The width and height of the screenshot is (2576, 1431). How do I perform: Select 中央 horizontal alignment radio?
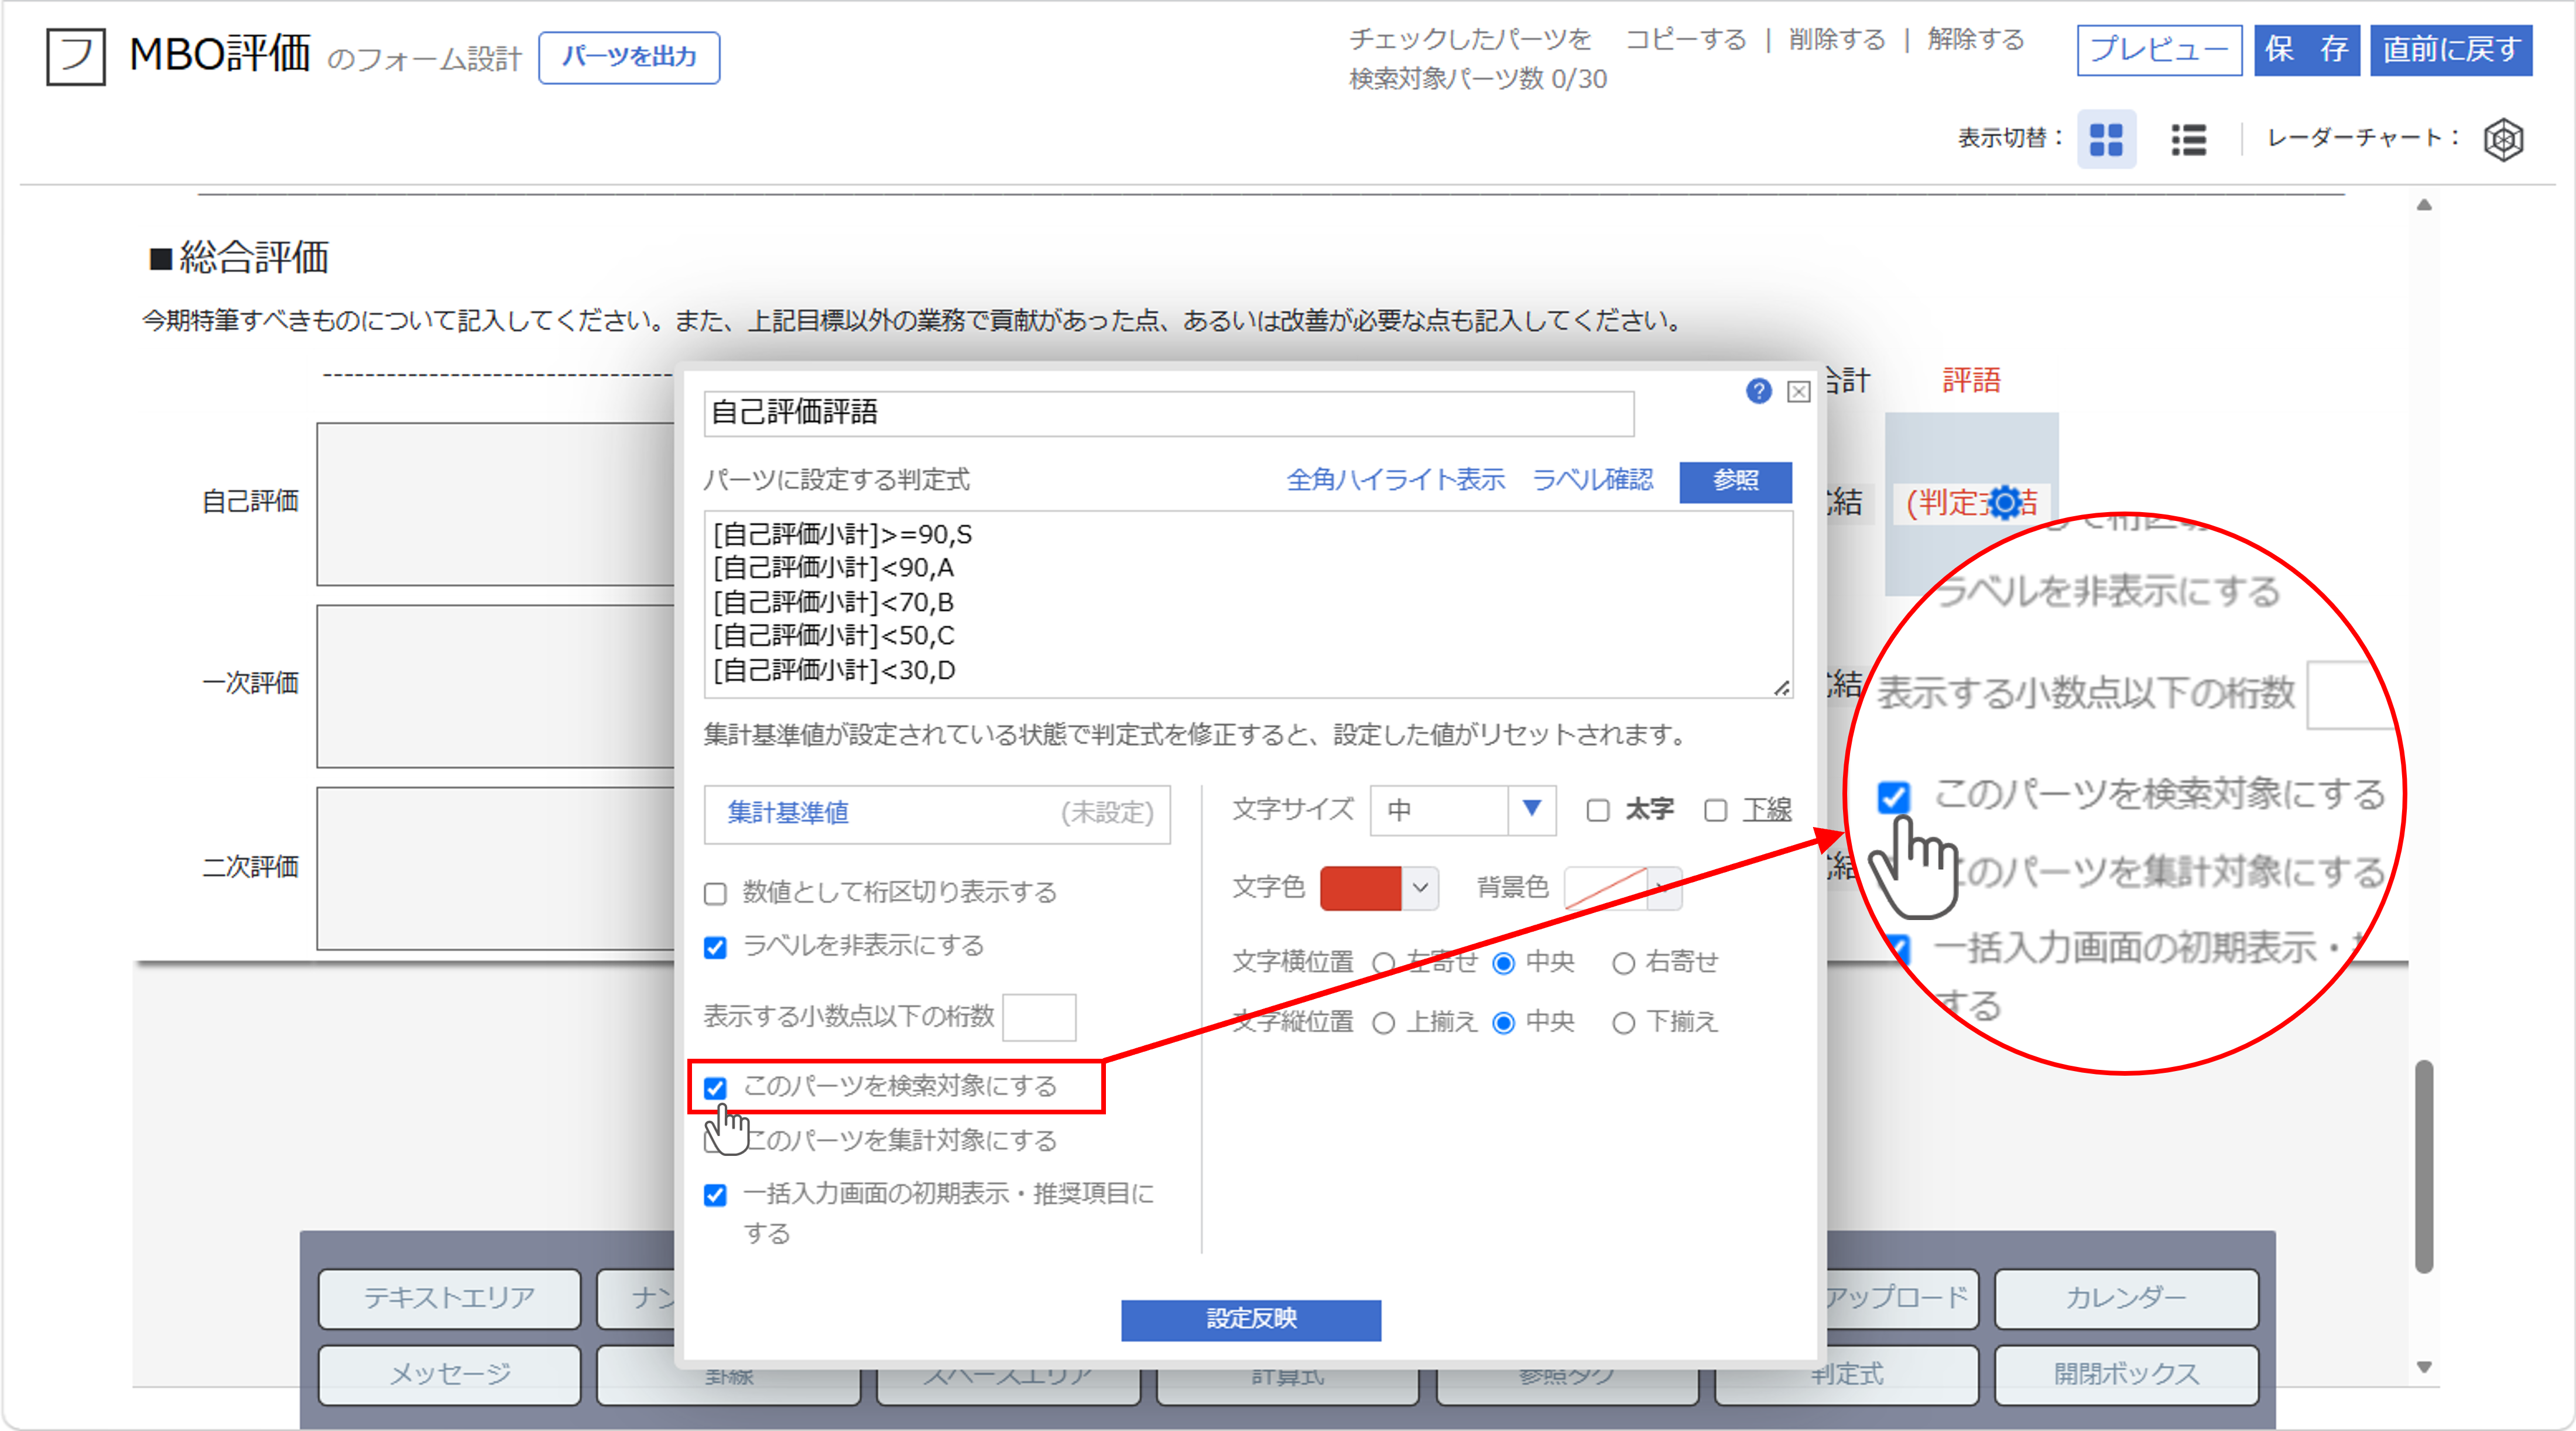[1504, 963]
